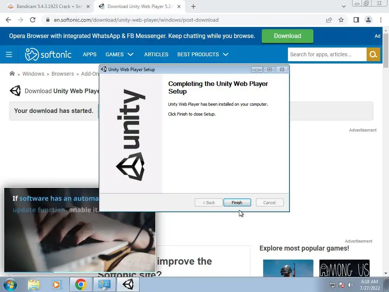The height and width of the screenshot is (292, 389).
Task: Open the Windows breadcrumb link
Action: 33,74
